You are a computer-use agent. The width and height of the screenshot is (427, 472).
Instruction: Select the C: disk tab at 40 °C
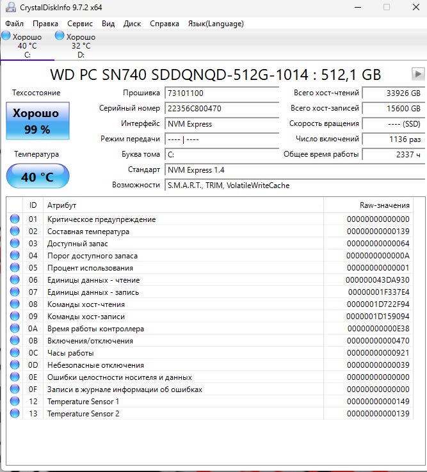pyautogui.click(x=27, y=45)
